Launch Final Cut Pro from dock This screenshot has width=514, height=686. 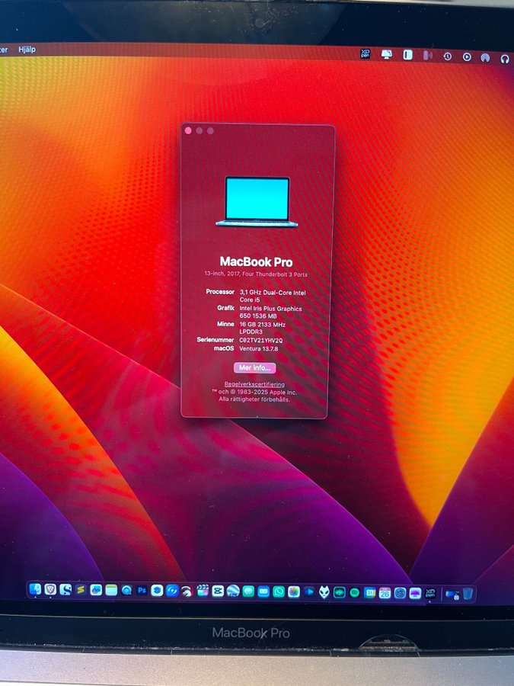203,591
